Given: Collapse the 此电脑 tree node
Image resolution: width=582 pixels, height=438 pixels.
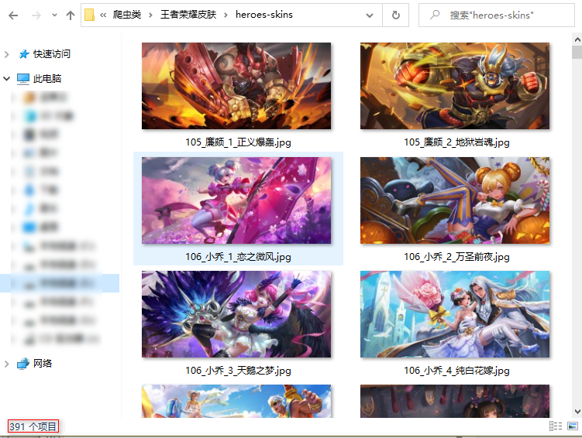Looking at the screenshot, I should pos(7,79).
